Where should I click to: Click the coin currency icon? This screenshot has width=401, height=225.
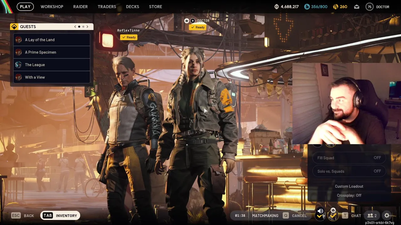pyautogui.click(x=277, y=7)
